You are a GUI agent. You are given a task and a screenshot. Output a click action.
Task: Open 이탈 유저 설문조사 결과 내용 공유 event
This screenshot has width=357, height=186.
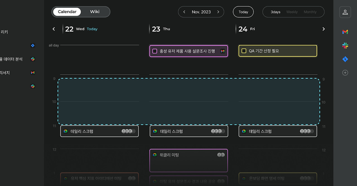click(189, 181)
